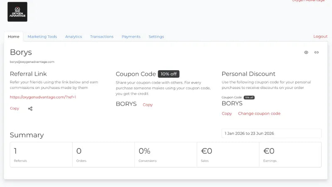Copy the BORYS coupon code in Coupon Code section
The height and width of the screenshot is (187, 332).
[148, 105]
